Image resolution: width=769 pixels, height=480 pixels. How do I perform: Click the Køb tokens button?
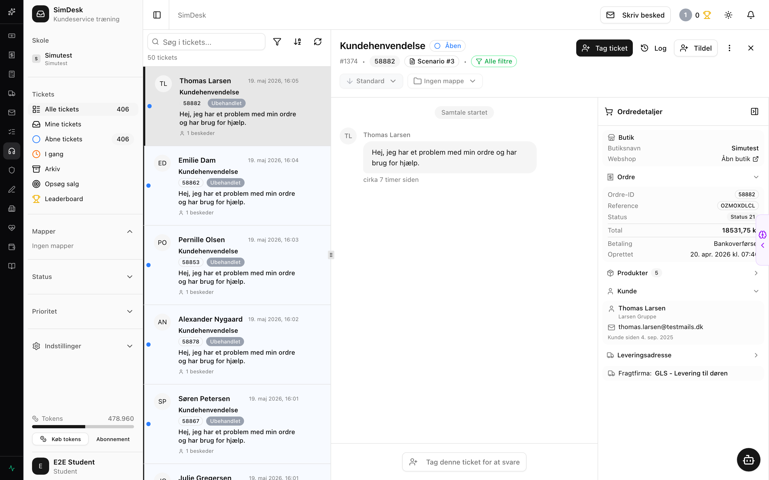(x=60, y=439)
